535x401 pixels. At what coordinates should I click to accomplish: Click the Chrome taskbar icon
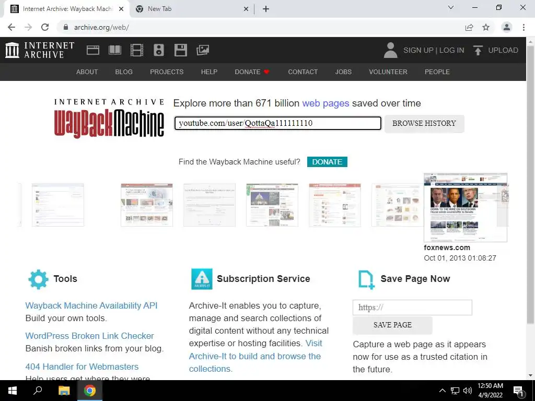[x=90, y=391]
